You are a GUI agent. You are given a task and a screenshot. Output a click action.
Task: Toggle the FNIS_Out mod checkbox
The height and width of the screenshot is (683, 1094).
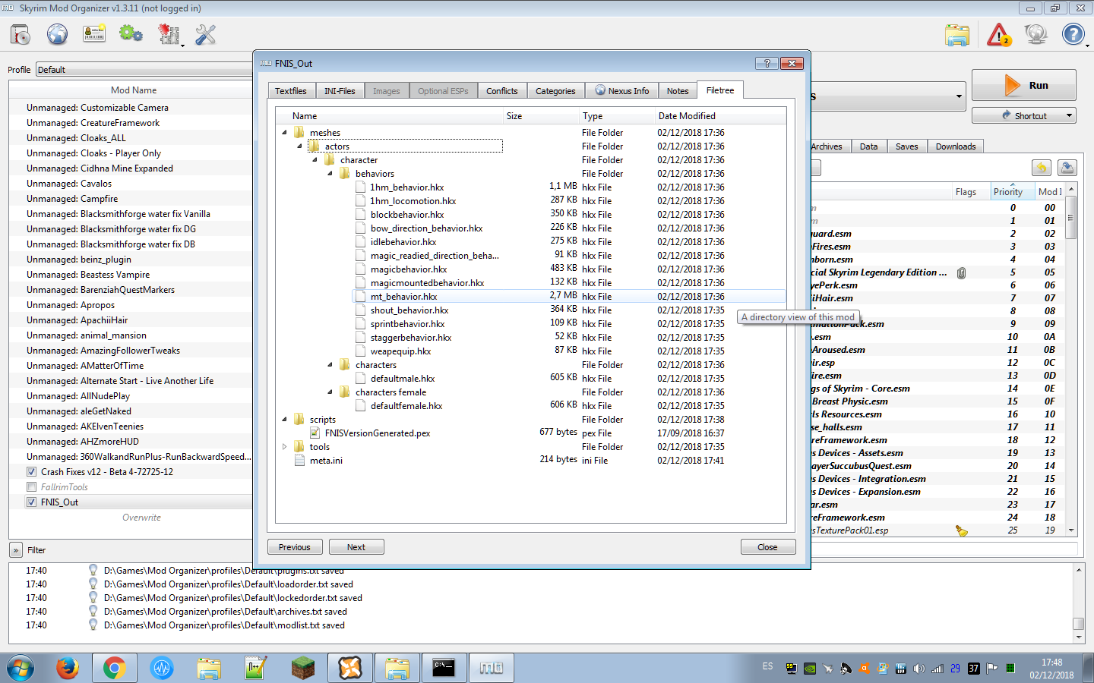31,502
